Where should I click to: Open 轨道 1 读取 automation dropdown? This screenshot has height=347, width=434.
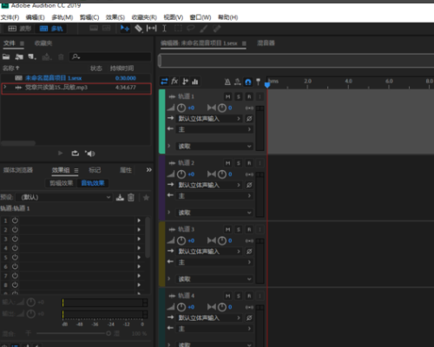[214, 147]
